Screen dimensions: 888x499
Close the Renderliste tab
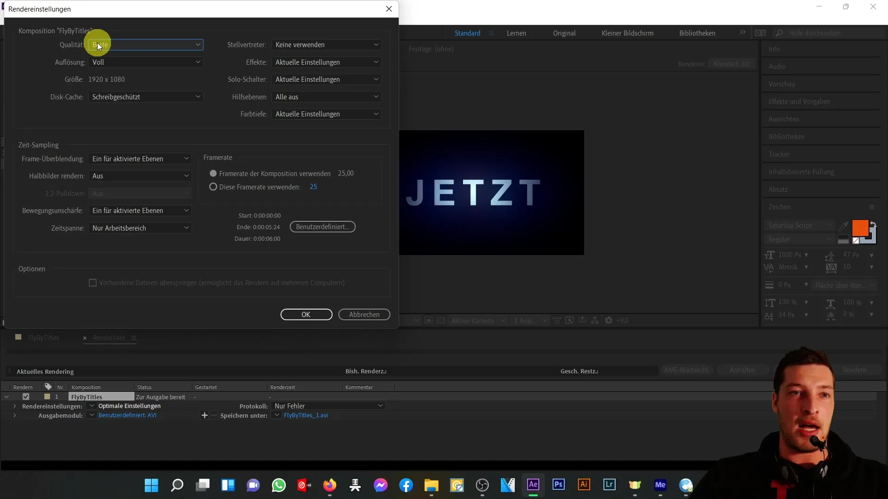[85, 338]
